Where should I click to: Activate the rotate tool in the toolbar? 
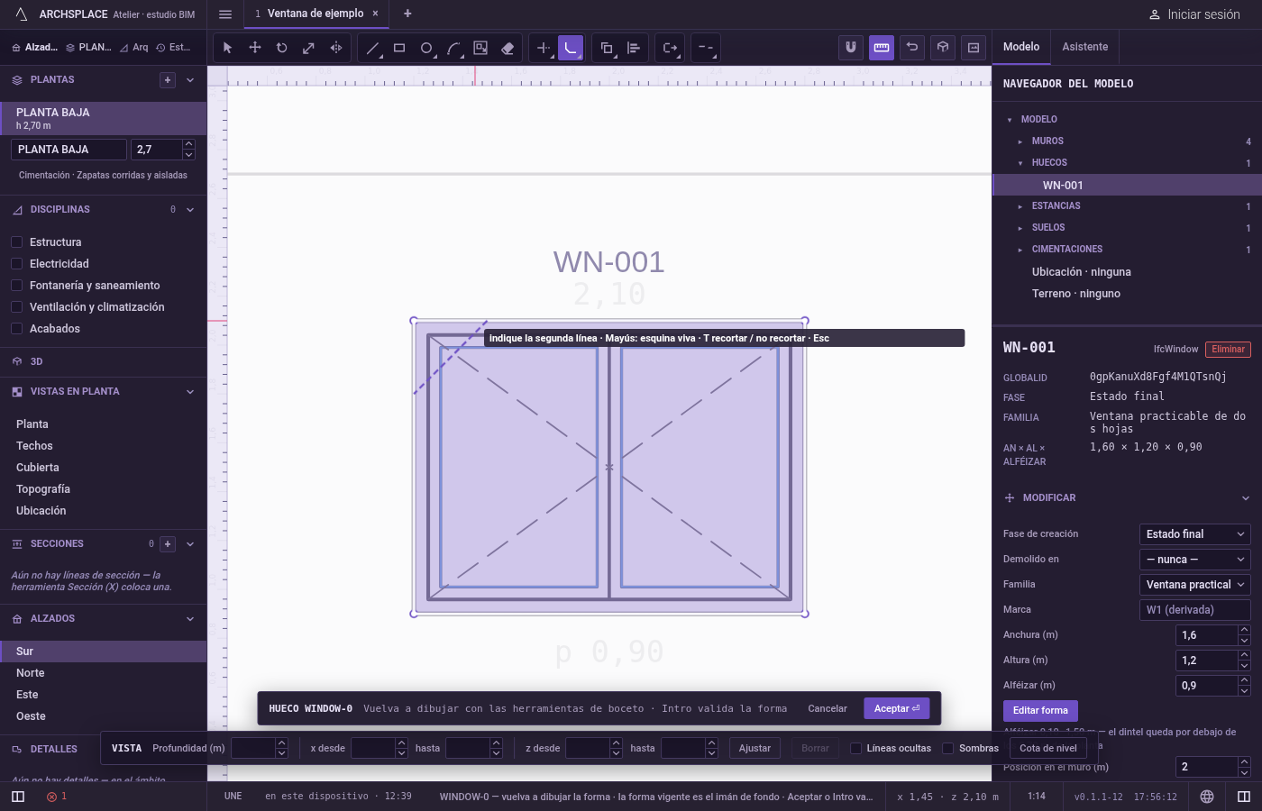tap(281, 48)
